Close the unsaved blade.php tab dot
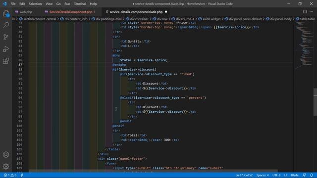Image resolution: width=317 pixels, height=178 pixels. 166,12
